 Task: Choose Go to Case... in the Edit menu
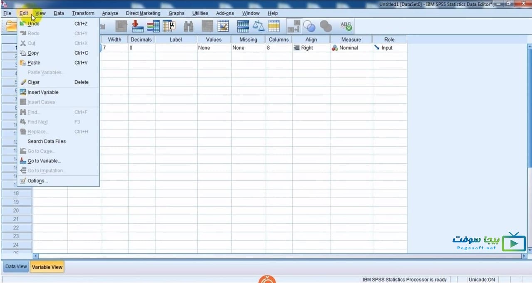(58, 151)
